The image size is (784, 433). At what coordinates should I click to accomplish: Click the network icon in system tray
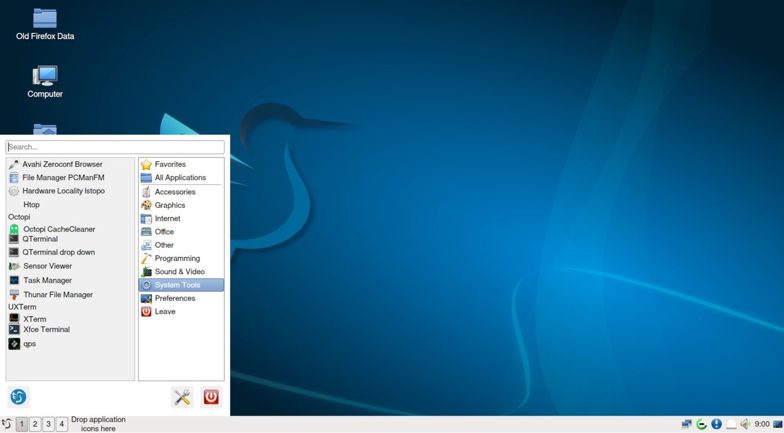[x=686, y=424]
